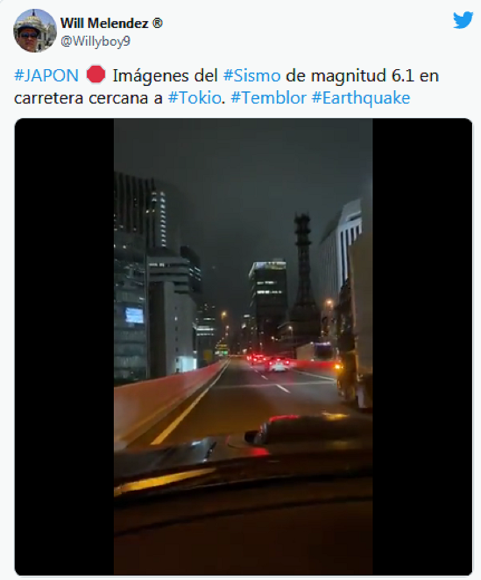Click the video's right black letterbox bar

(422, 346)
